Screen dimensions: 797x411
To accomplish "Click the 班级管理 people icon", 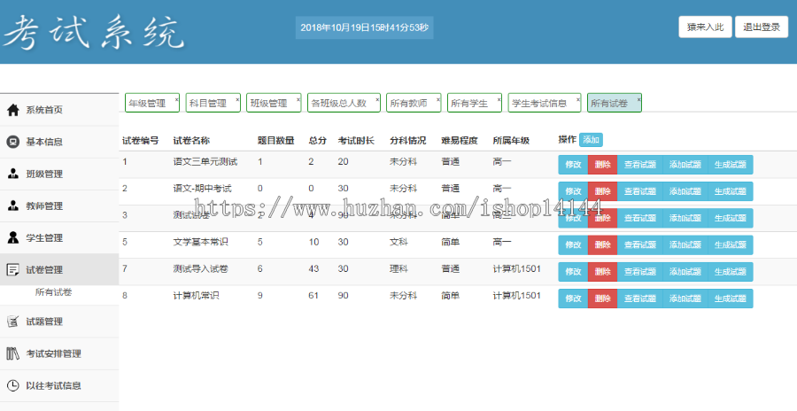I will point(13,174).
